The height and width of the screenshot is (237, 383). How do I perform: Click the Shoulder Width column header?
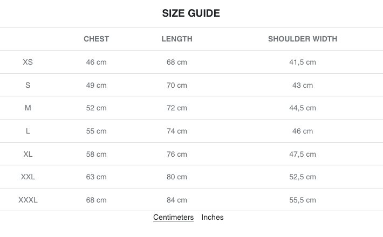point(303,39)
